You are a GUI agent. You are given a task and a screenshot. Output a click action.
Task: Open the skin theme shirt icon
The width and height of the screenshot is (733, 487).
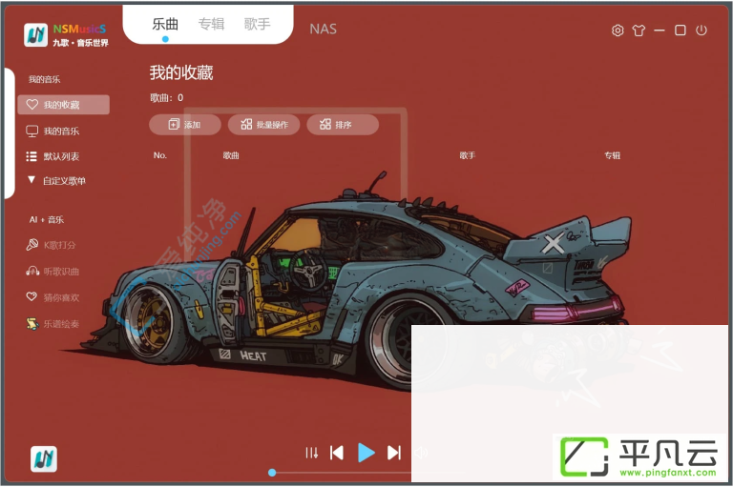coord(639,30)
